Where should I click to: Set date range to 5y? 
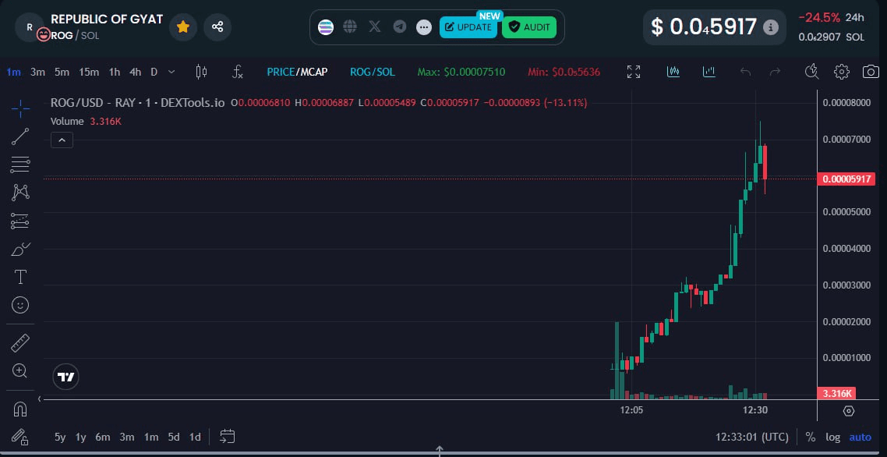pos(60,438)
